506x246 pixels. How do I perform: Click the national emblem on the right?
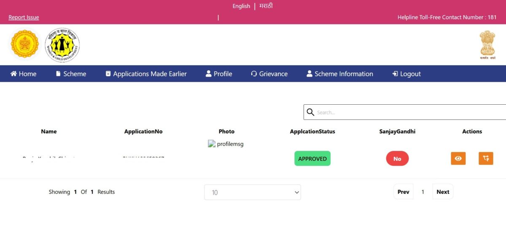point(487,44)
